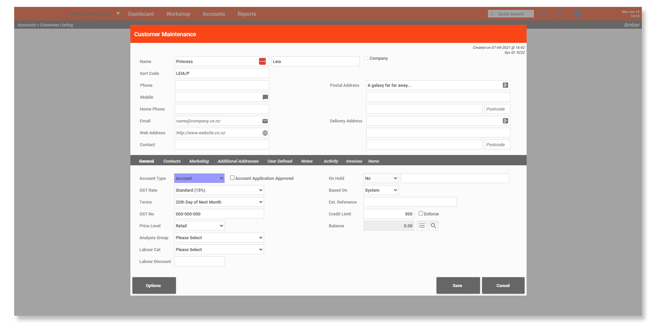Enable the Enforce option for Credit Limit
656x323 pixels.
421,213
